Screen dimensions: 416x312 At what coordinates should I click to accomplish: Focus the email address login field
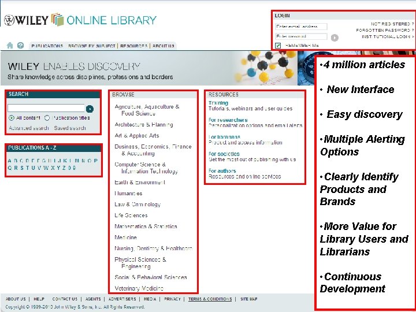coord(301,27)
